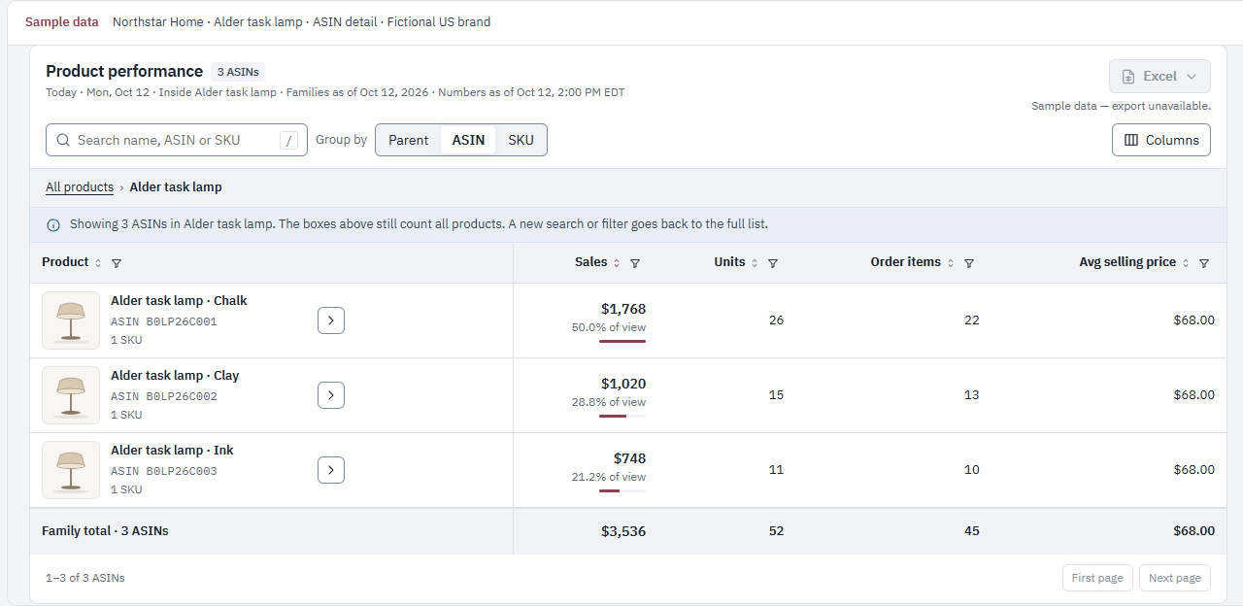This screenshot has width=1243, height=606.
Task: Click the Units total 52 cell
Action: 776,531
